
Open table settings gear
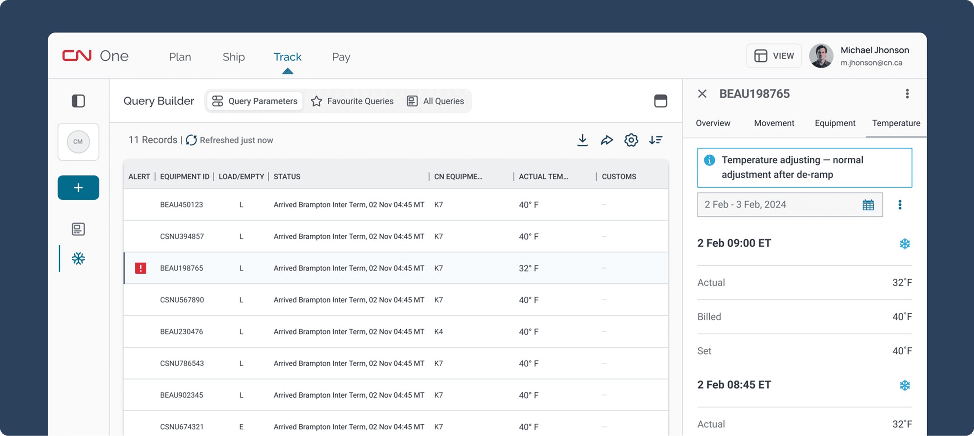[631, 140]
